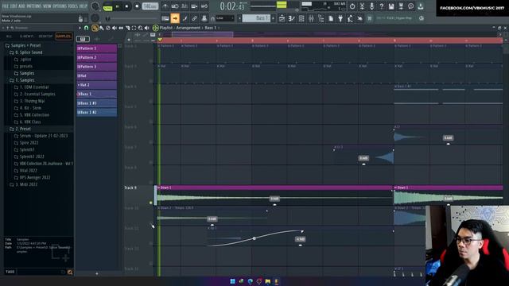Select the playlist Zoom tool

tap(141, 29)
